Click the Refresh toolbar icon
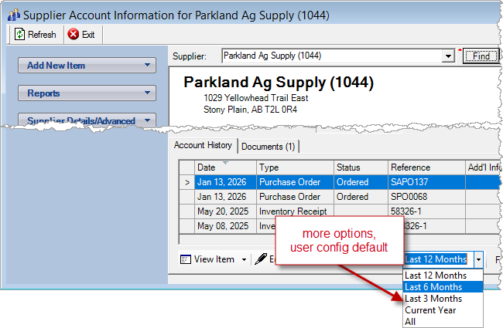Image resolution: width=503 pixels, height=328 pixels. [x=19, y=34]
